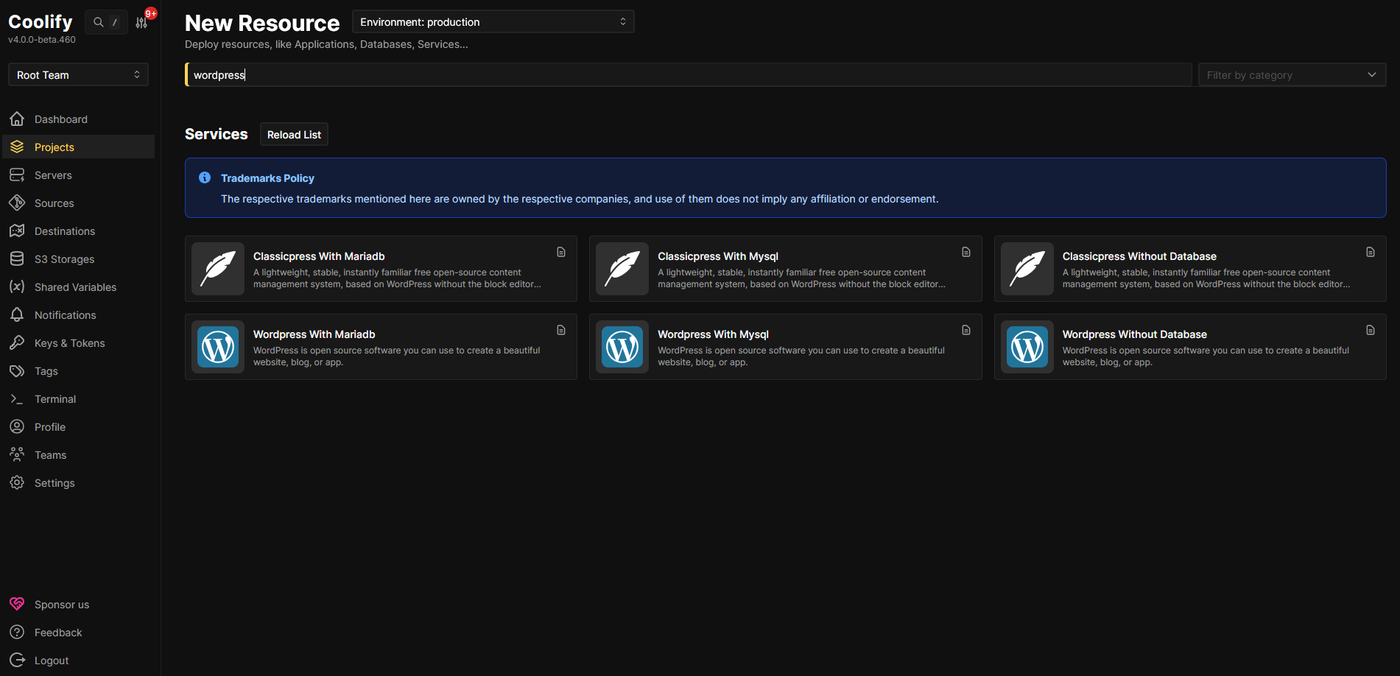Click the Sponsor us label

(x=62, y=605)
